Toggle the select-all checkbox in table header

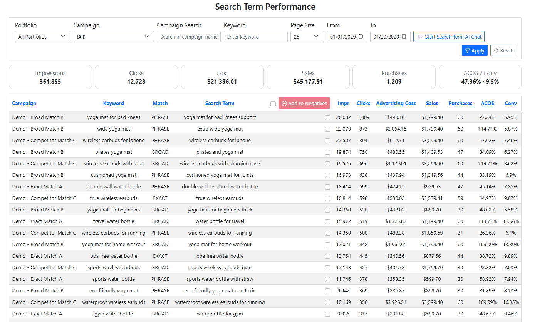pos(273,104)
